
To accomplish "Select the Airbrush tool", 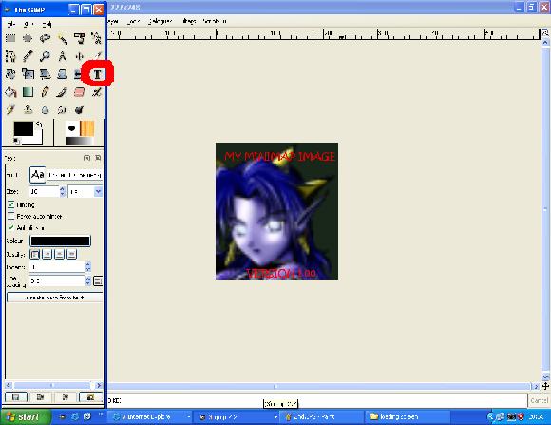I will 96,92.
